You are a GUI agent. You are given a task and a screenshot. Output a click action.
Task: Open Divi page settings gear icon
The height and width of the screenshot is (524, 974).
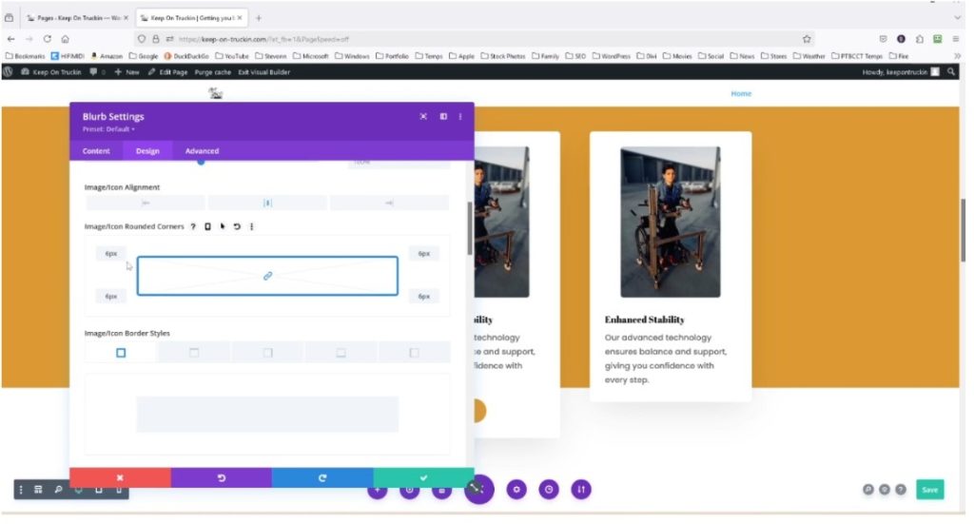[516, 490]
